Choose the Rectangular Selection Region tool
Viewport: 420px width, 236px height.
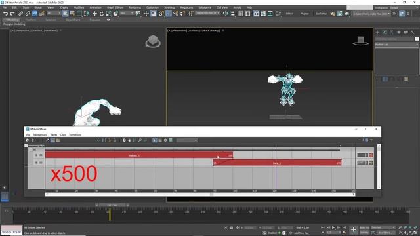79,14
